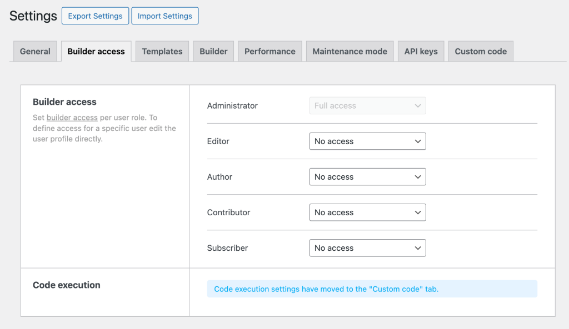Click the Import Settings button
Screen dimensions: 569x329
click(164, 16)
